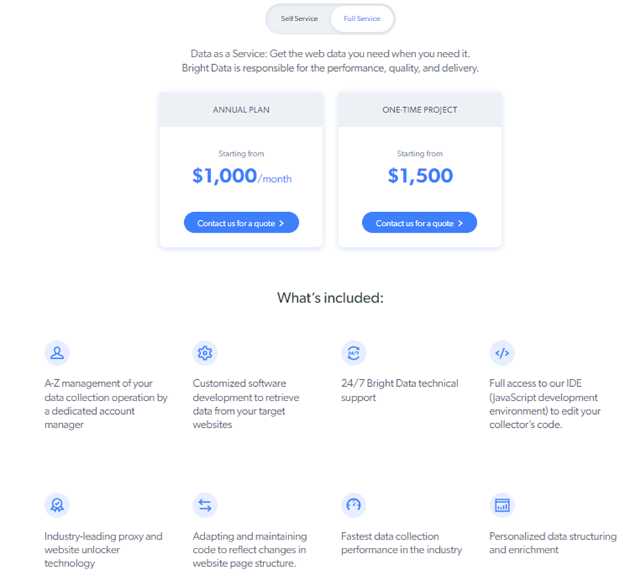Switch to the Self Service tab
641x586 pixels.
300,19
